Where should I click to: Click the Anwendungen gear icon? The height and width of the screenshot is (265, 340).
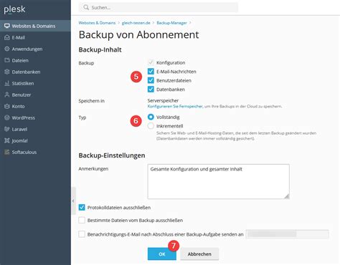[7, 49]
